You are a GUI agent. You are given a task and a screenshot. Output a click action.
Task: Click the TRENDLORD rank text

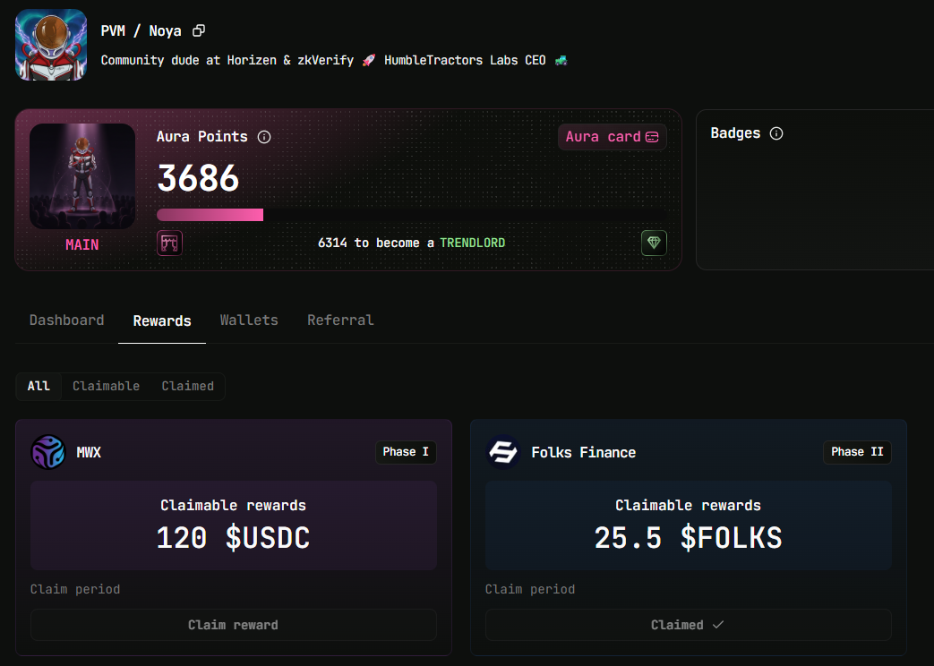tap(472, 243)
